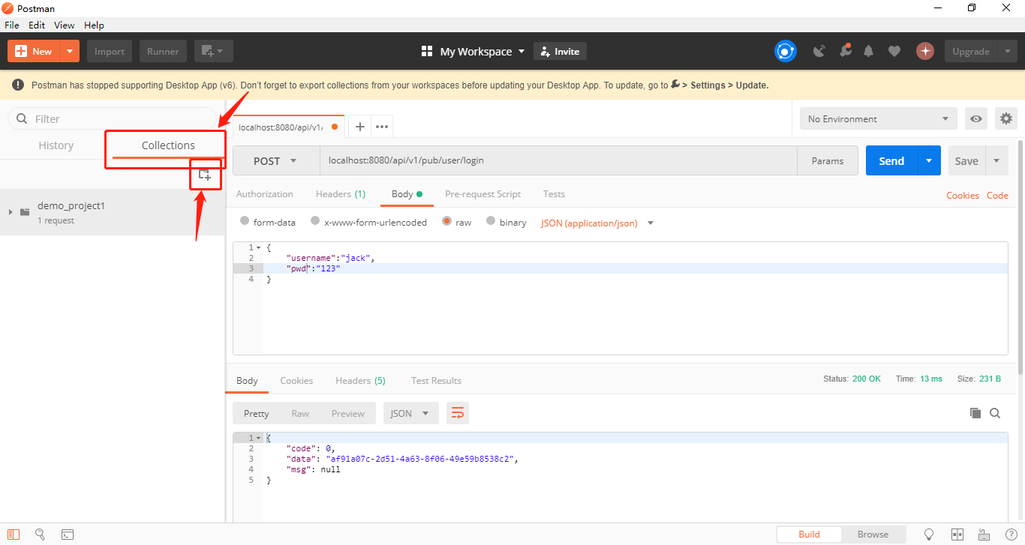Open code snippets via Code link
The height and width of the screenshot is (545, 1025).
tap(997, 195)
